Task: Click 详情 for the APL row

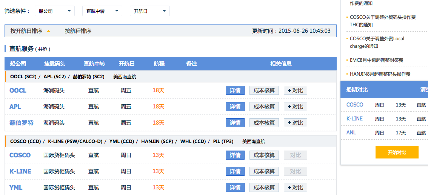Action: click(x=235, y=107)
